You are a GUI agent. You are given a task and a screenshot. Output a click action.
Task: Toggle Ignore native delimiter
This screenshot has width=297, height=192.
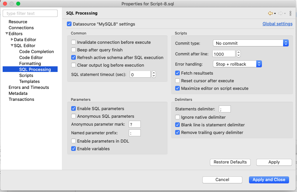pyautogui.click(x=177, y=117)
